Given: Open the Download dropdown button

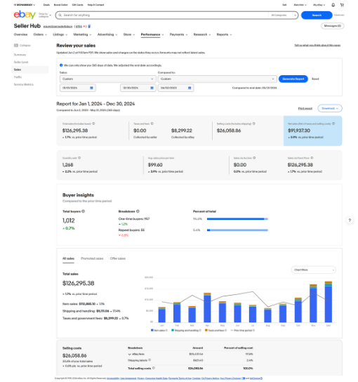Looking at the screenshot, I should (330, 108).
